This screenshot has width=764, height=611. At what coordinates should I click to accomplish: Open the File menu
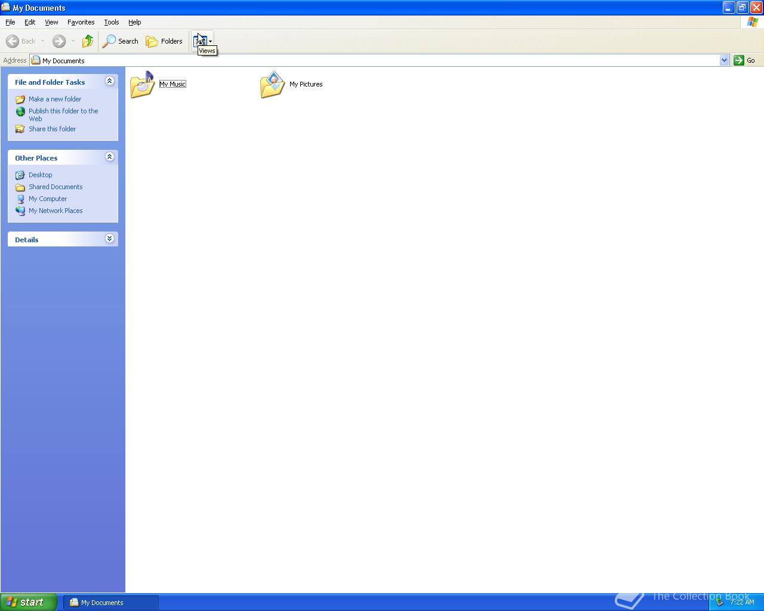[x=10, y=22]
